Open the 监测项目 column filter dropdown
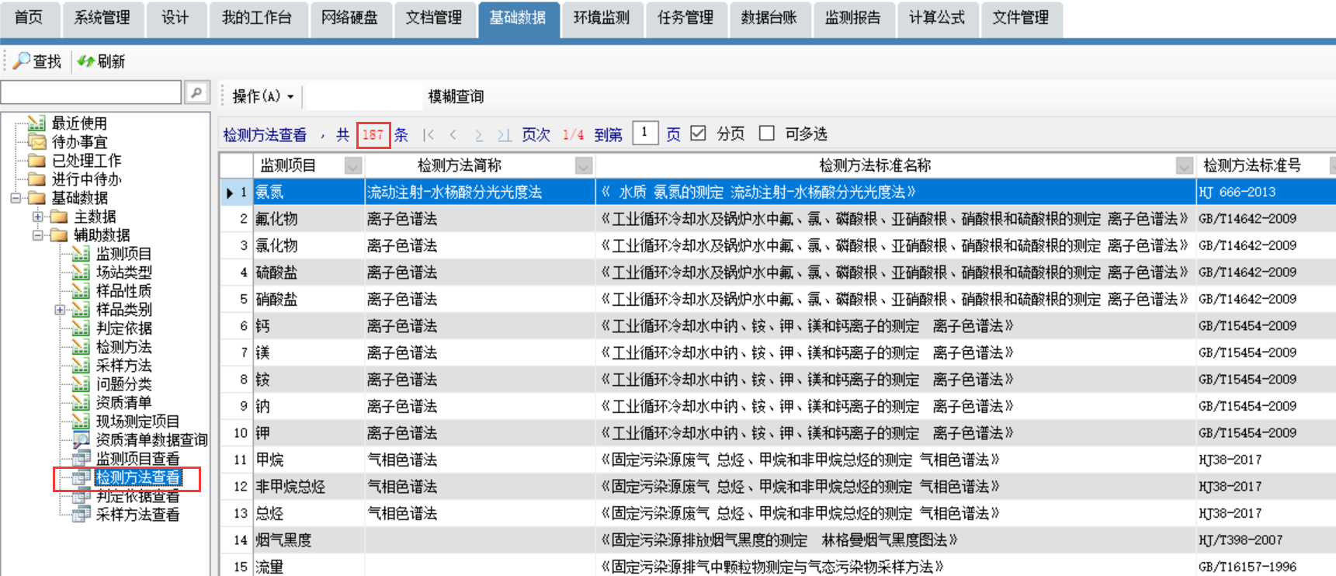The width and height of the screenshot is (1336, 576). pos(353,165)
